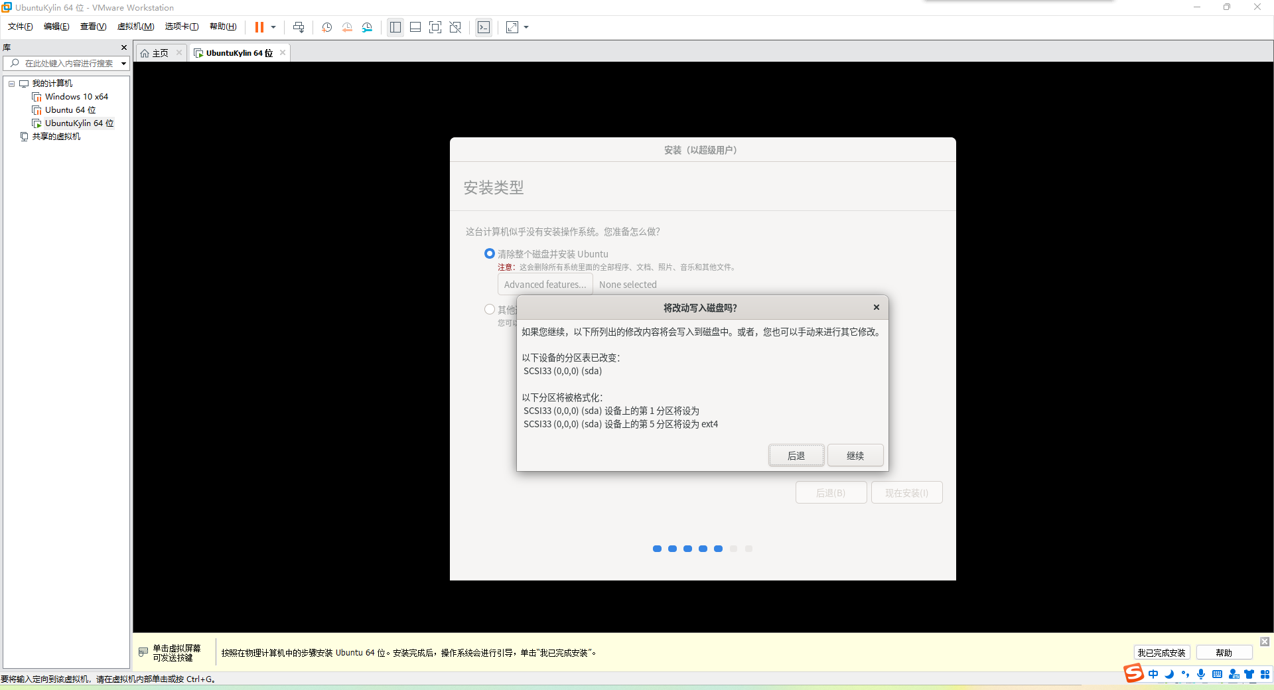Click the first installer progress dot

click(657, 549)
